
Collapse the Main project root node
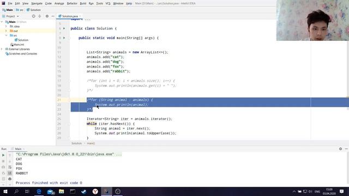(x=2, y=22)
